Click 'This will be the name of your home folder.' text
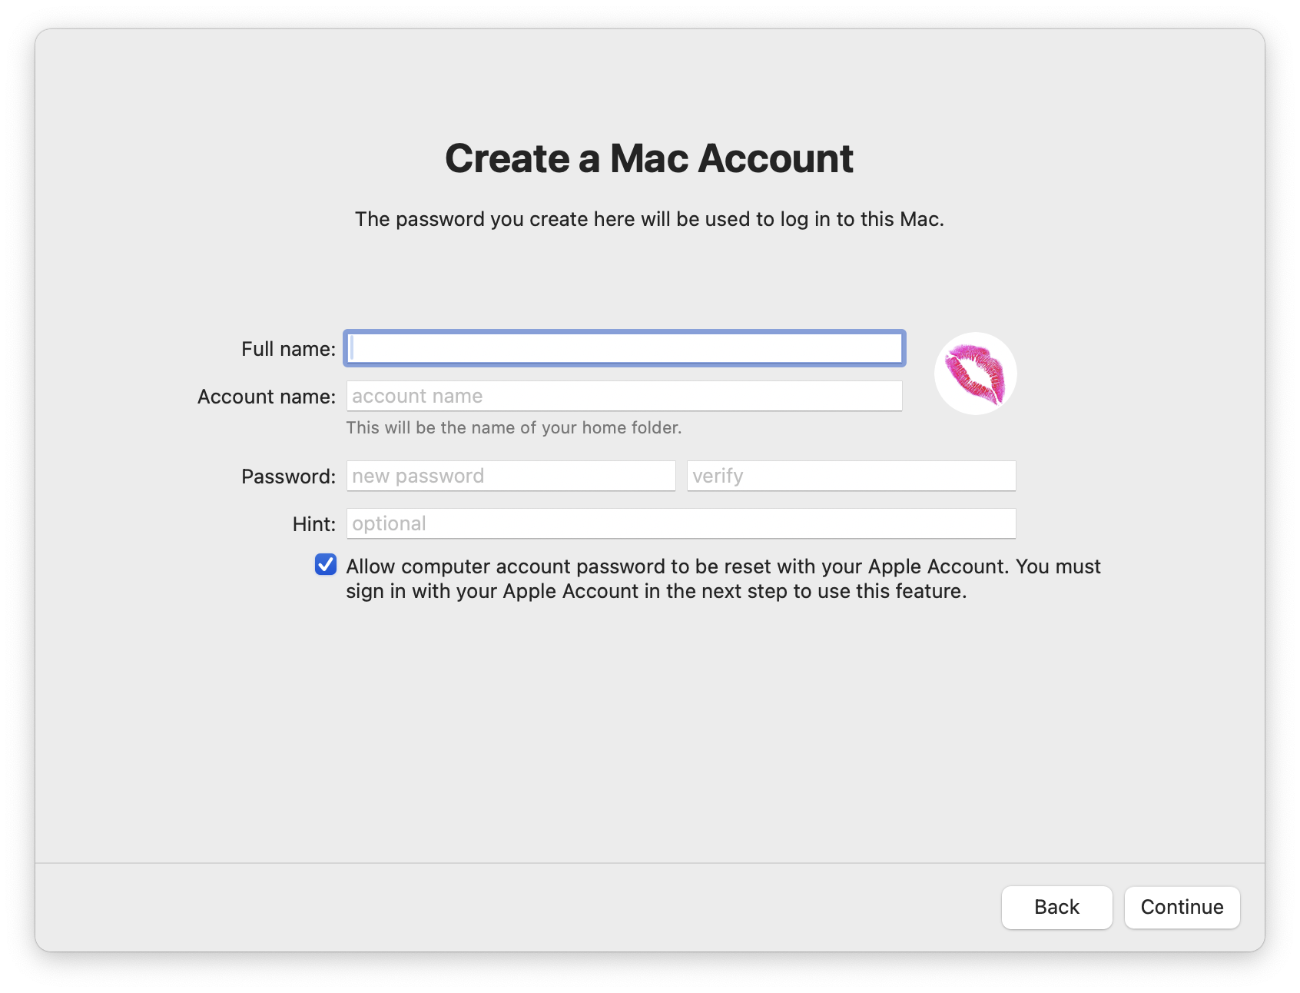Viewport: 1300px width, 993px height. coord(513,427)
